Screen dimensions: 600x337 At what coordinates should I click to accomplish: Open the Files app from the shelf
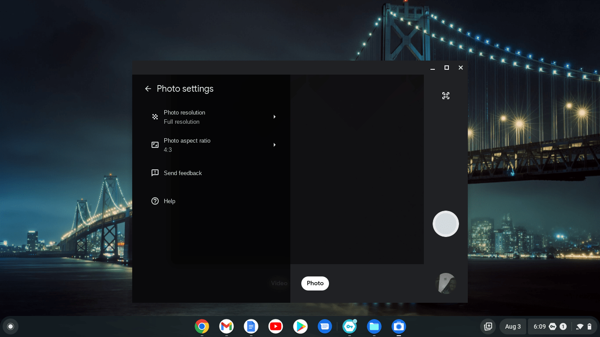(x=374, y=326)
